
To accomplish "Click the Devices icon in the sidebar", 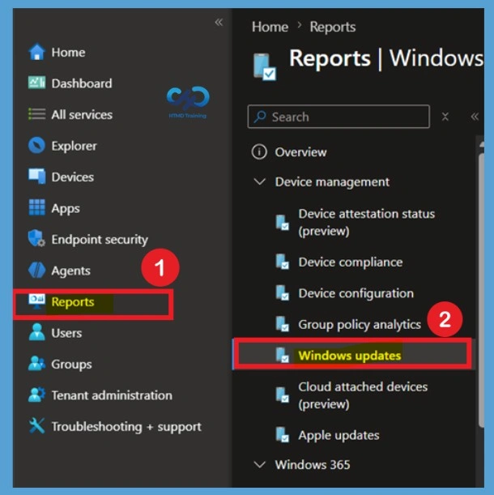I will [x=36, y=177].
